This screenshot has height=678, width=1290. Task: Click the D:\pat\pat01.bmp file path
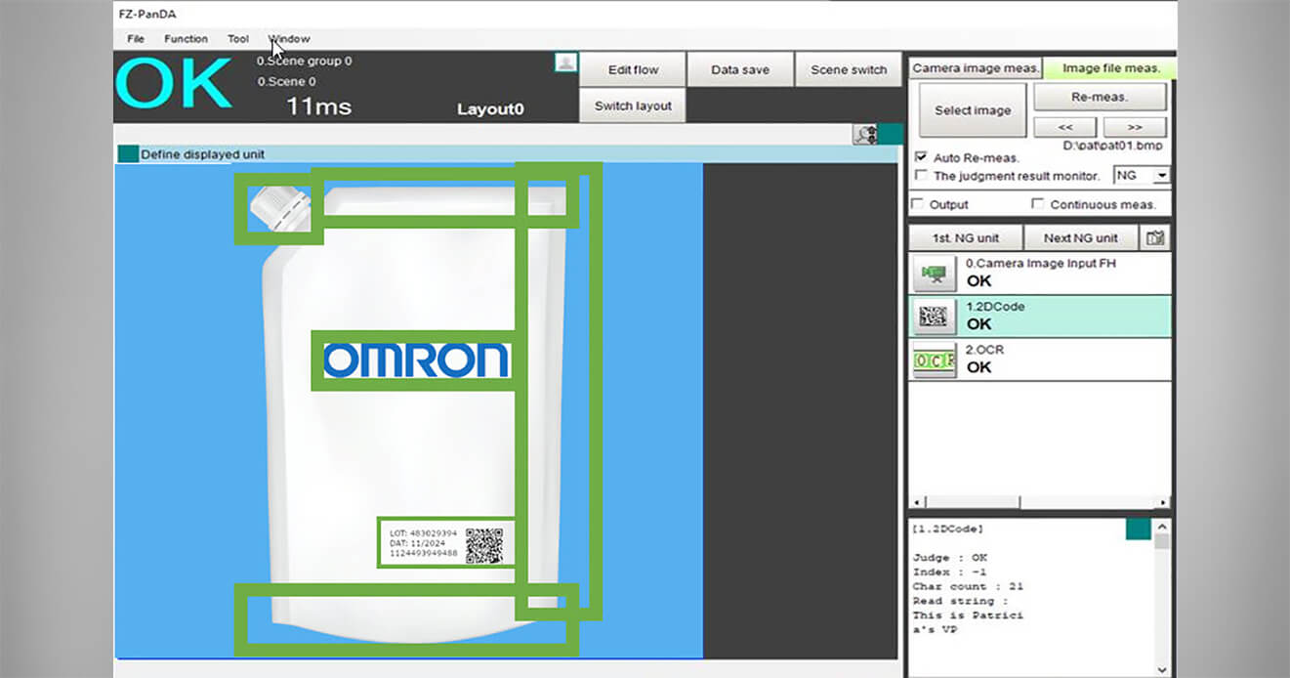(1112, 146)
